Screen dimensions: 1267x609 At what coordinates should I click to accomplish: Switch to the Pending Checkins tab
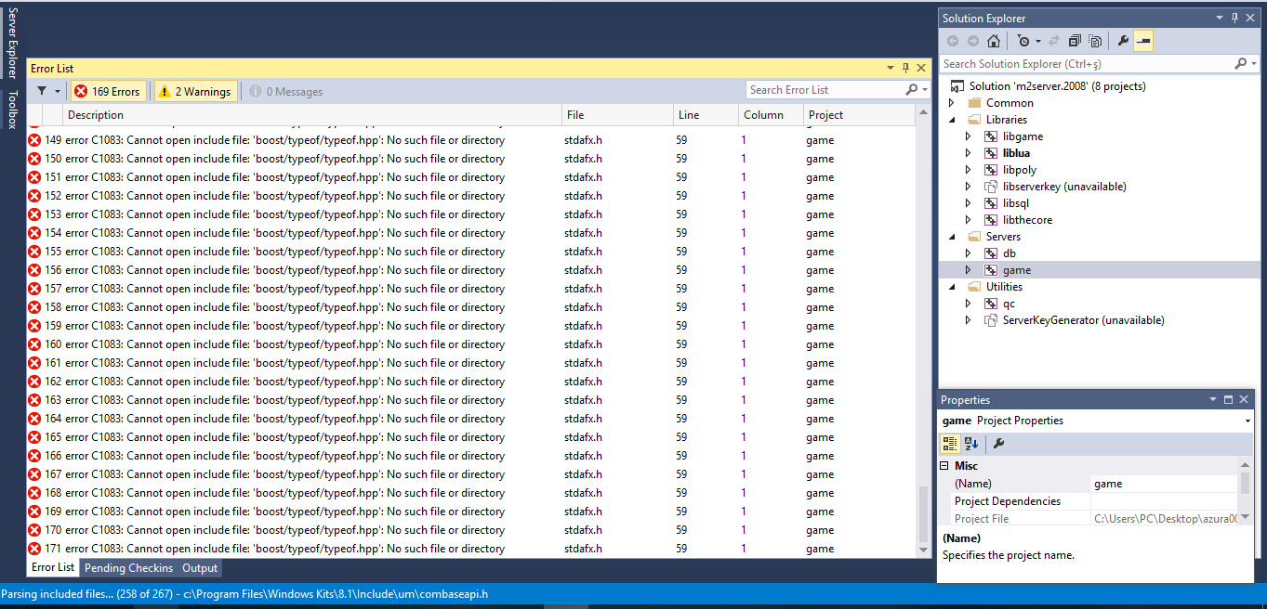pyautogui.click(x=128, y=568)
